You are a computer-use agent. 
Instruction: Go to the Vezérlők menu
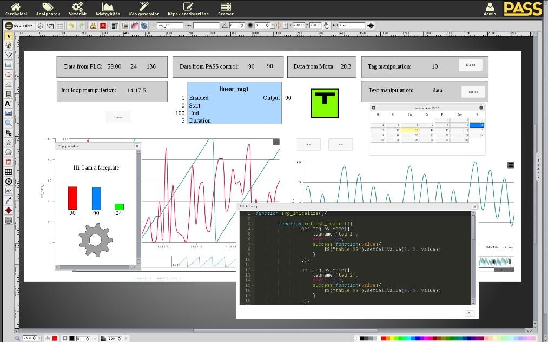click(x=77, y=9)
